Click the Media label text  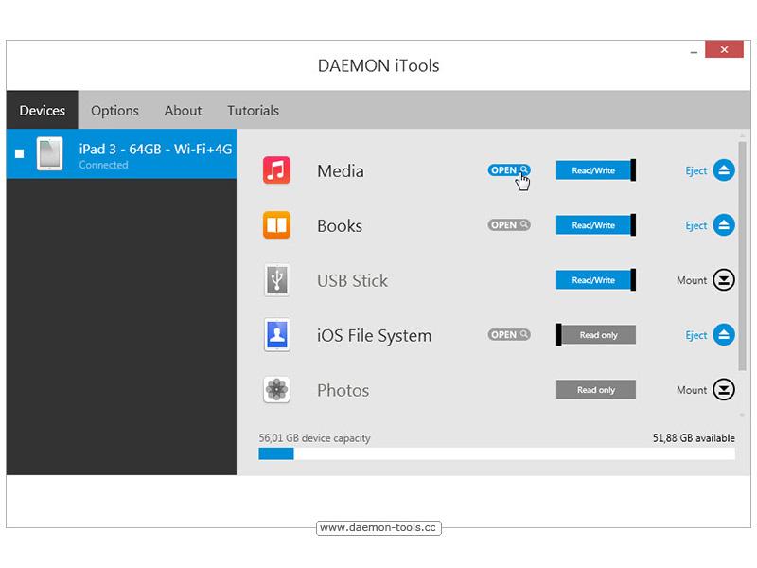click(341, 171)
